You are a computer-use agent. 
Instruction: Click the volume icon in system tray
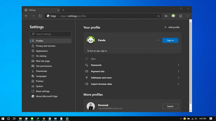pos(196,119)
